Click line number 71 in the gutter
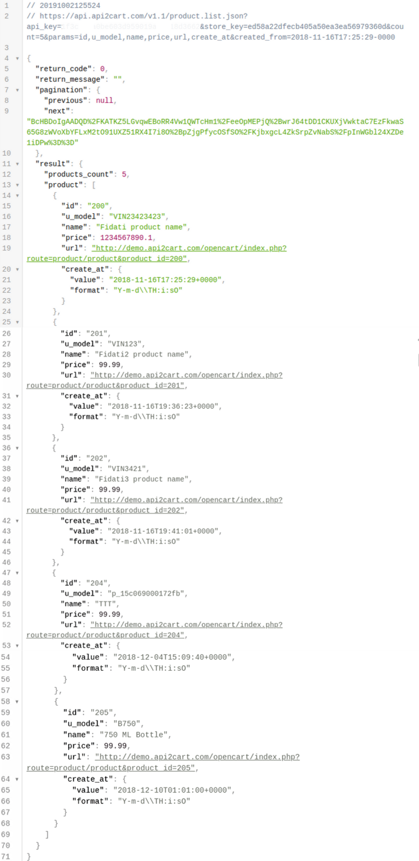This screenshot has width=419, height=861. point(6,856)
